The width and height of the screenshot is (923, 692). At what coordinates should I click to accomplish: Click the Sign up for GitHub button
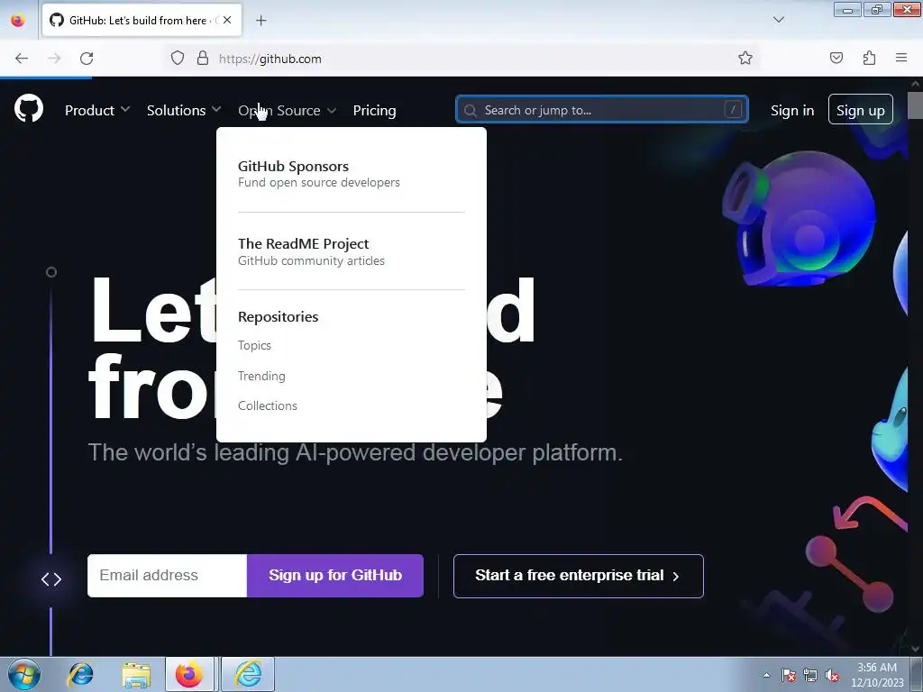(335, 576)
